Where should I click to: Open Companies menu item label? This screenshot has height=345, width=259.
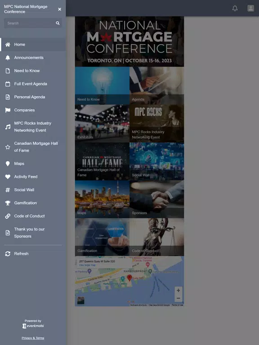(24, 110)
